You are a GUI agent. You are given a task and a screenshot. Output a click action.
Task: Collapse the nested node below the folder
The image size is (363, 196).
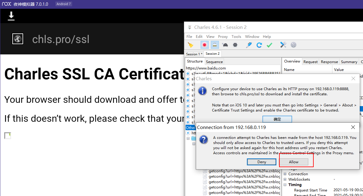coord(194,144)
